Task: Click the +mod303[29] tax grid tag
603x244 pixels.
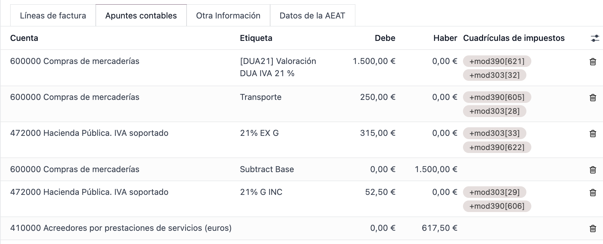Action: (495, 192)
